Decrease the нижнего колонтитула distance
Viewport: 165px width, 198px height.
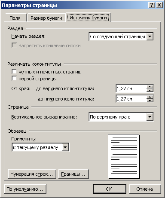pos(150,101)
